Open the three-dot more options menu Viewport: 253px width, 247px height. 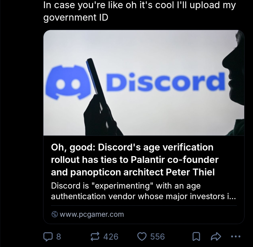pyautogui.click(x=235, y=236)
